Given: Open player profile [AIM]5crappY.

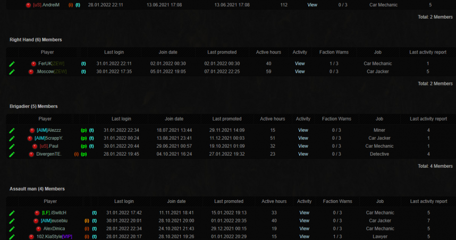Looking at the screenshot, I should pyautogui.click(x=48, y=138).
